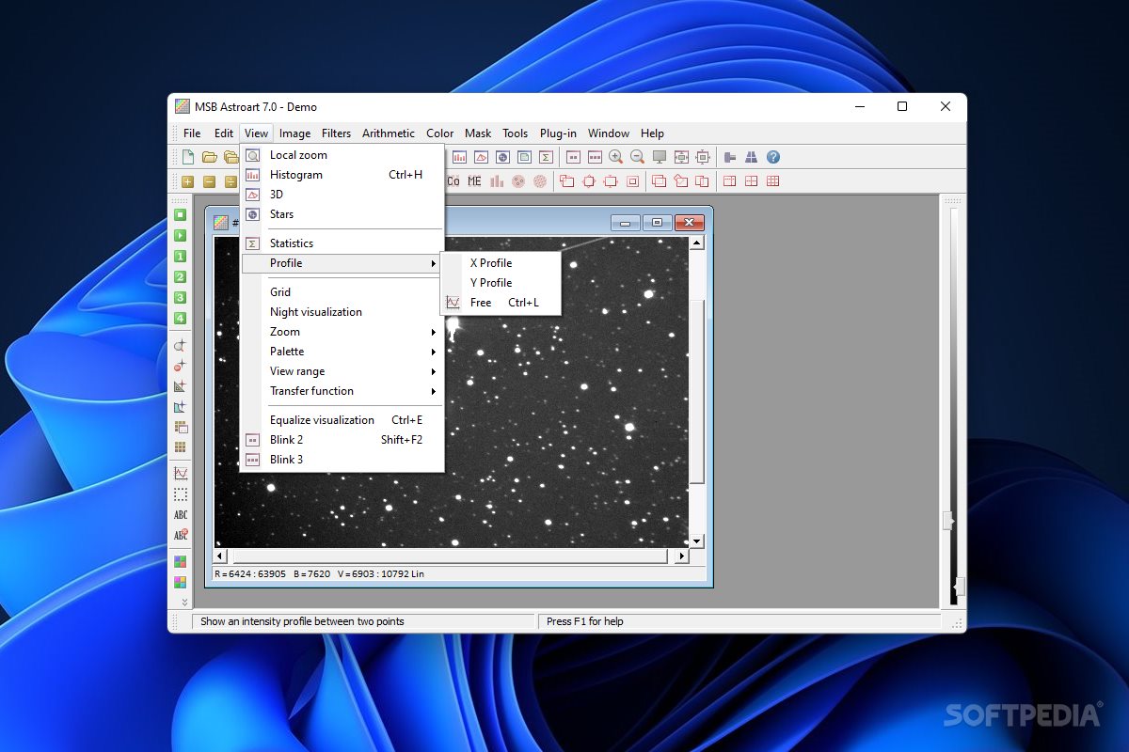Expand the sidebar overflow chevron
Screen dimensions: 1129x752
pos(183,602)
